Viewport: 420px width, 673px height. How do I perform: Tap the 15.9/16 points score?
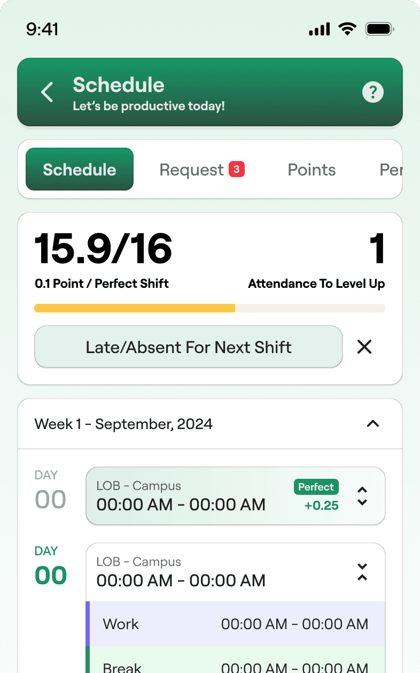(x=104, y=249)
